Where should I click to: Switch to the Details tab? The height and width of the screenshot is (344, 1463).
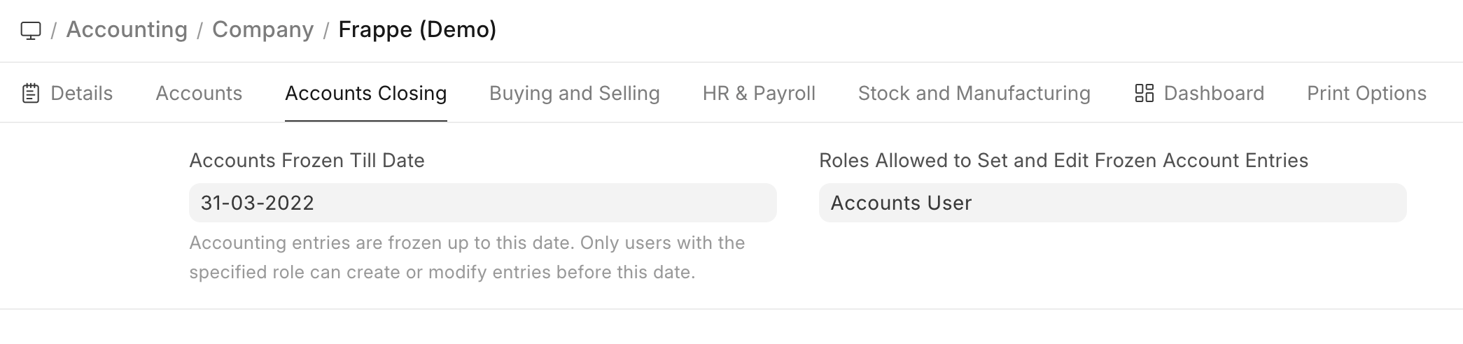click(x=81, y=94)
